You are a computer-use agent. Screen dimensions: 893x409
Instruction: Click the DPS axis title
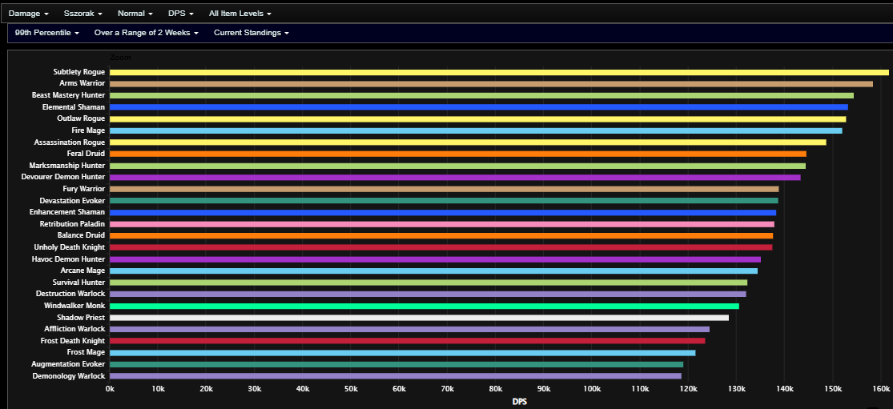(520, 402)
